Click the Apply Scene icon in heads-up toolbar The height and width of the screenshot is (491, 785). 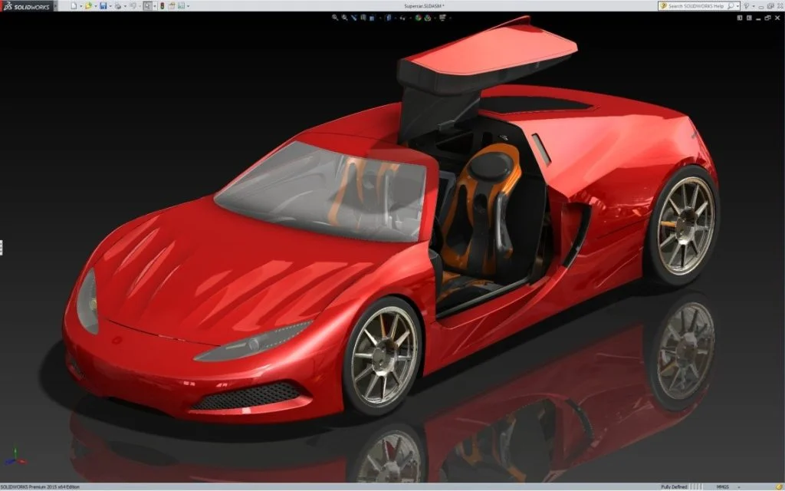tap(428, 17)
